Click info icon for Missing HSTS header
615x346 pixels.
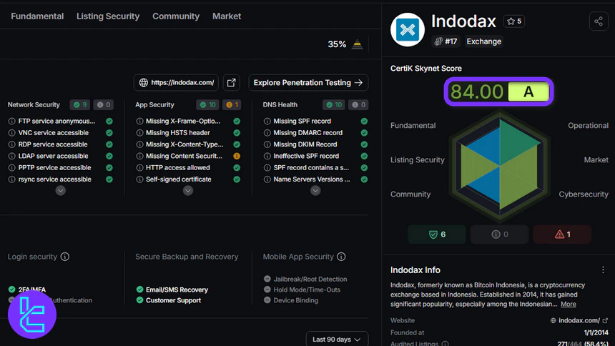click(x=139, y=133)
